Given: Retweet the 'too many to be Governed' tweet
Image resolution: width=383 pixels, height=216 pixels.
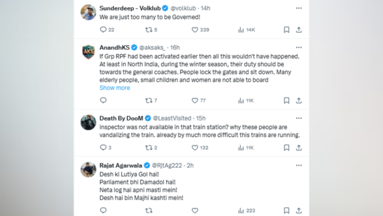Looking at the screenshot, I should point(151,30).
